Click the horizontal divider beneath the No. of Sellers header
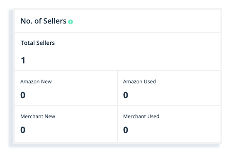This screenshot has width=236, height=153. 118,33
